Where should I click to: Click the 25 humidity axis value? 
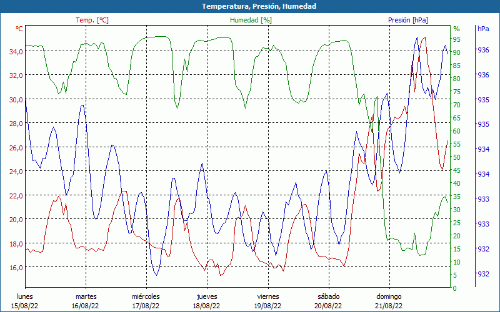click(x=457, y=223)
